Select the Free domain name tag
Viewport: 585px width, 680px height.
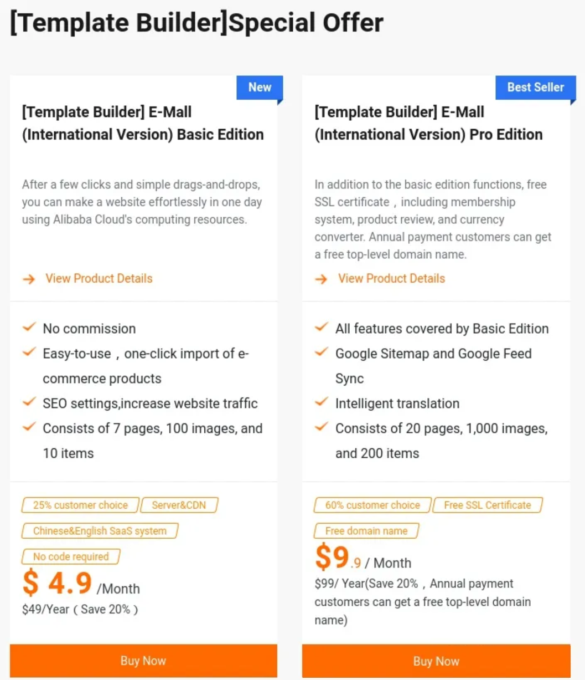pyautogui.click(x=366, y=531)
